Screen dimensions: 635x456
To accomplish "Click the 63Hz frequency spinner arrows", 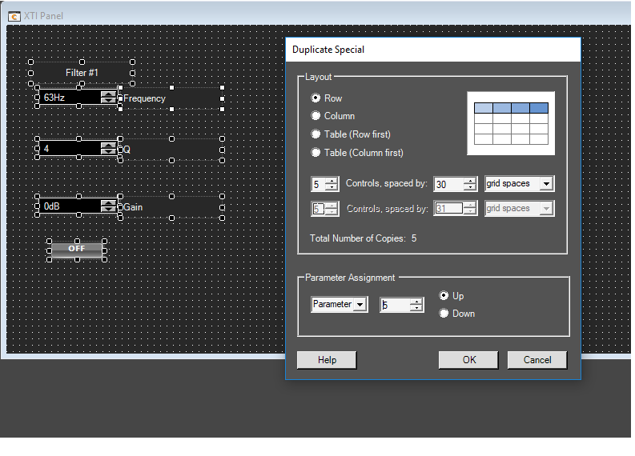I will (x=108, y=97).
